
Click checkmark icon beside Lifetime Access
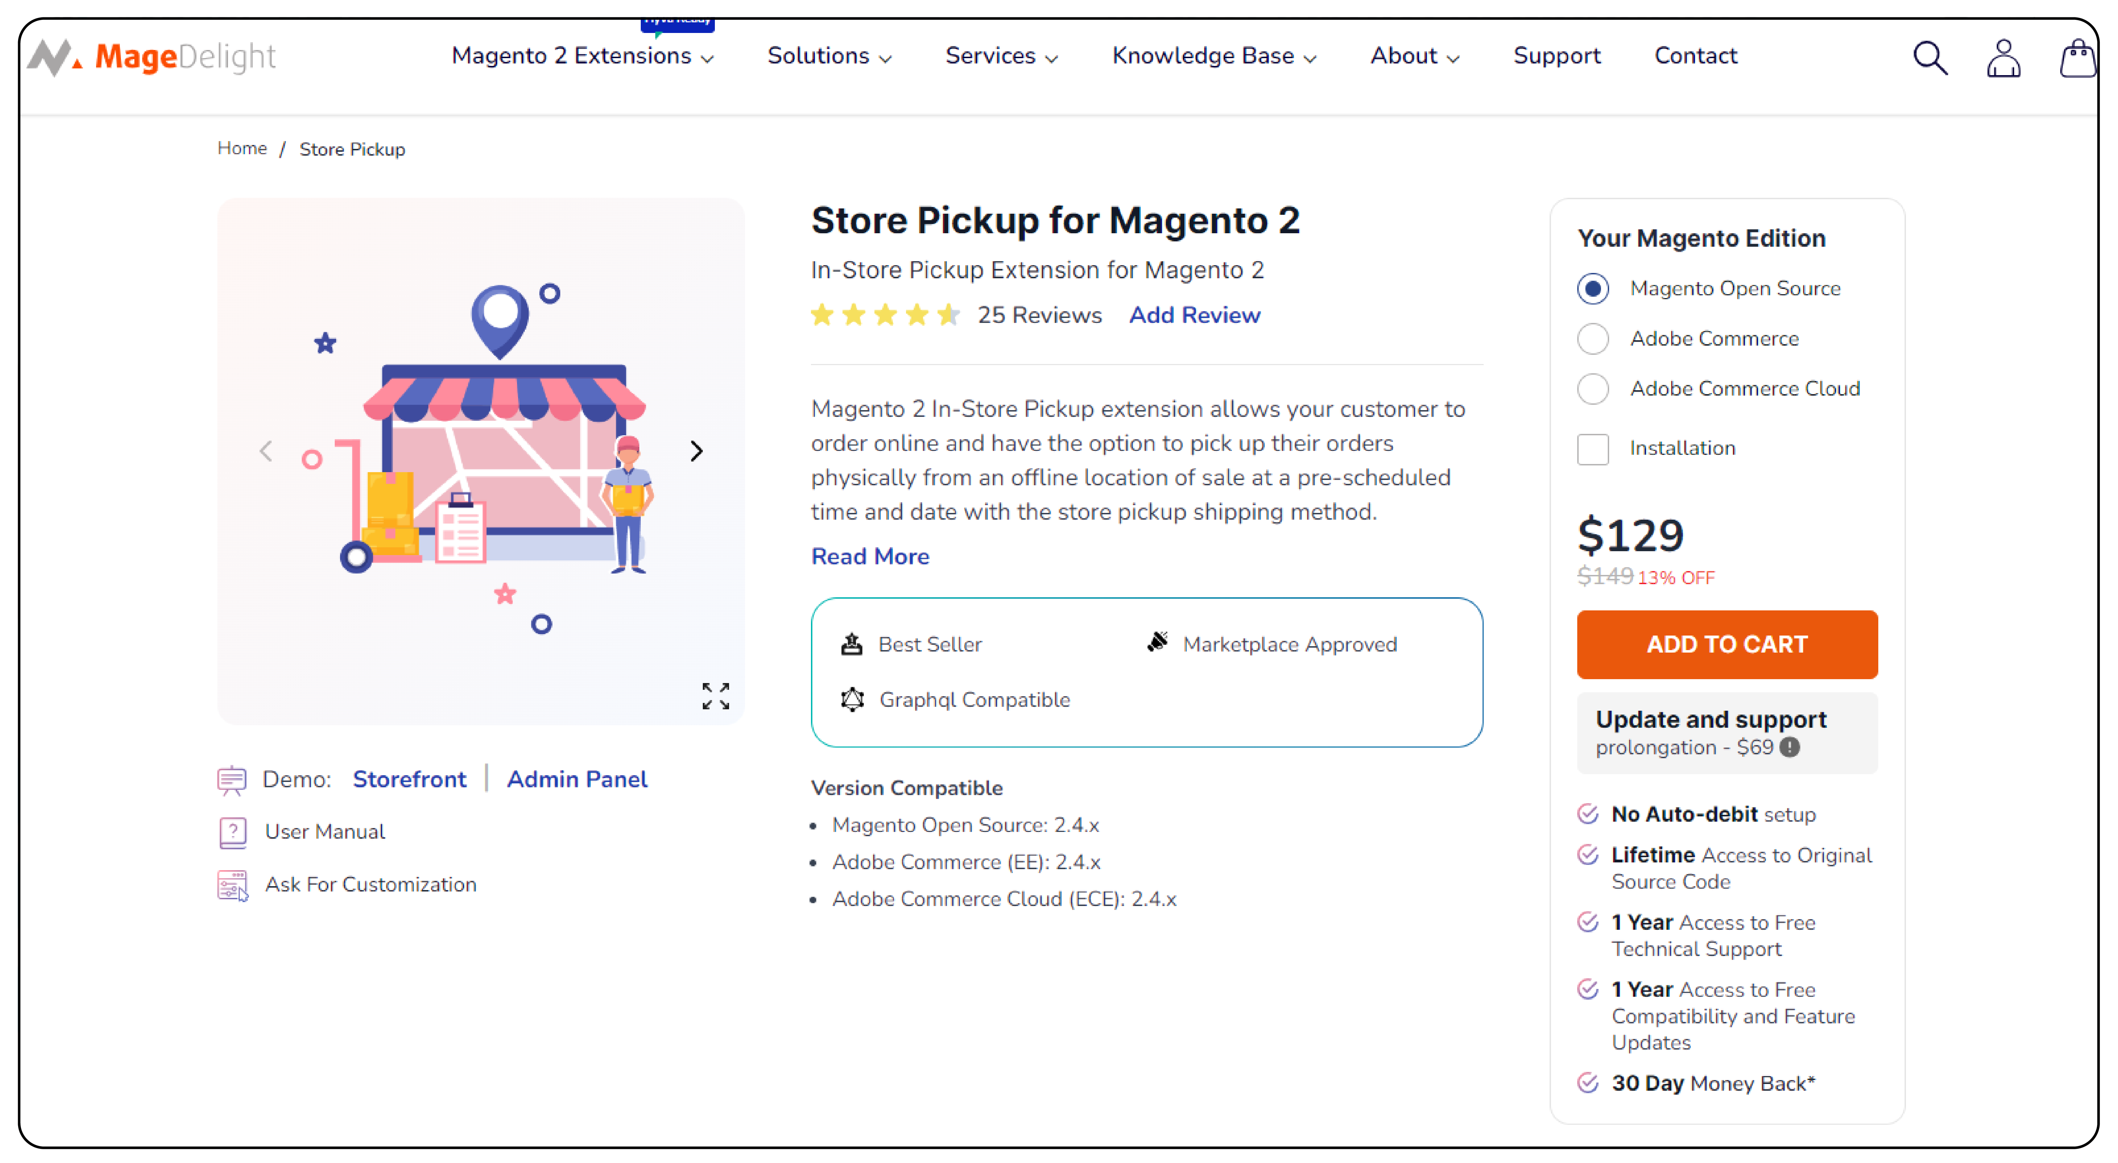click(1588, 855)
